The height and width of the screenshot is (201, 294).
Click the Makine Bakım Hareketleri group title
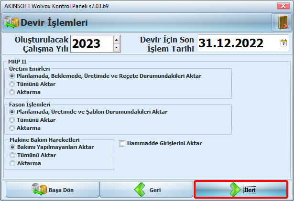44,140
